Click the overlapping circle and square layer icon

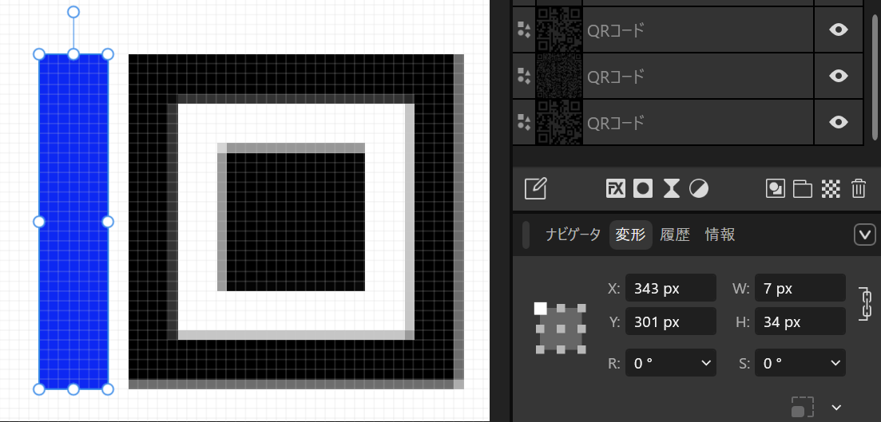click(x=776, y=188)
